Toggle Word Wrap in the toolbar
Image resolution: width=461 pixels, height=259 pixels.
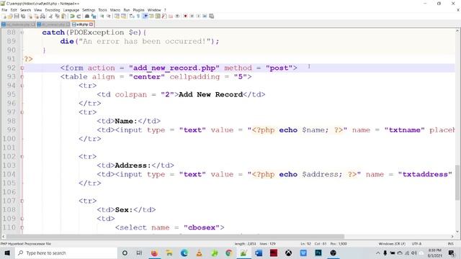[131, 16]
